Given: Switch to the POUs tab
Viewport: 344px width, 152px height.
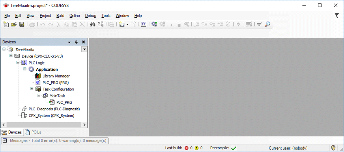Looking at the screenshot, I should [x=33, y=132].
